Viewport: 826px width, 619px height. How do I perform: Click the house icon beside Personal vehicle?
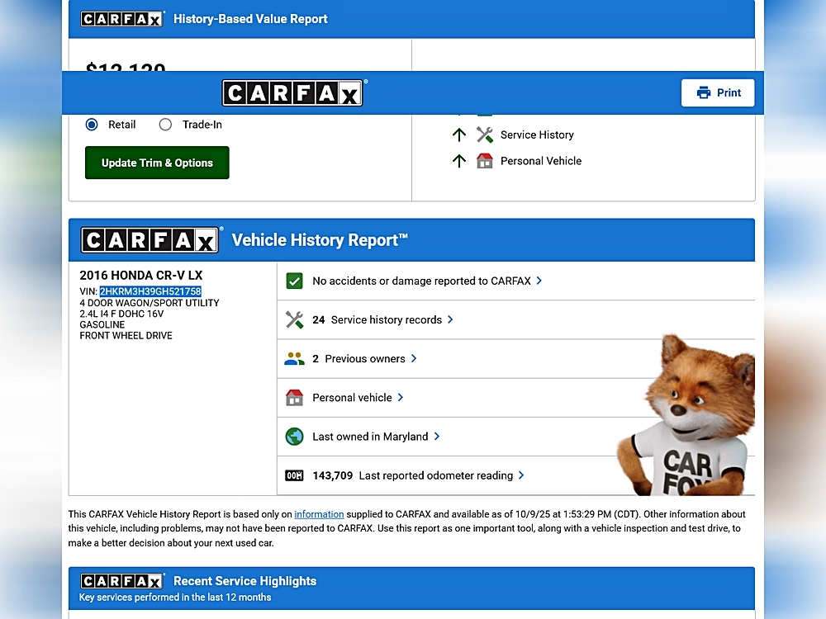[x=294, y=398]
